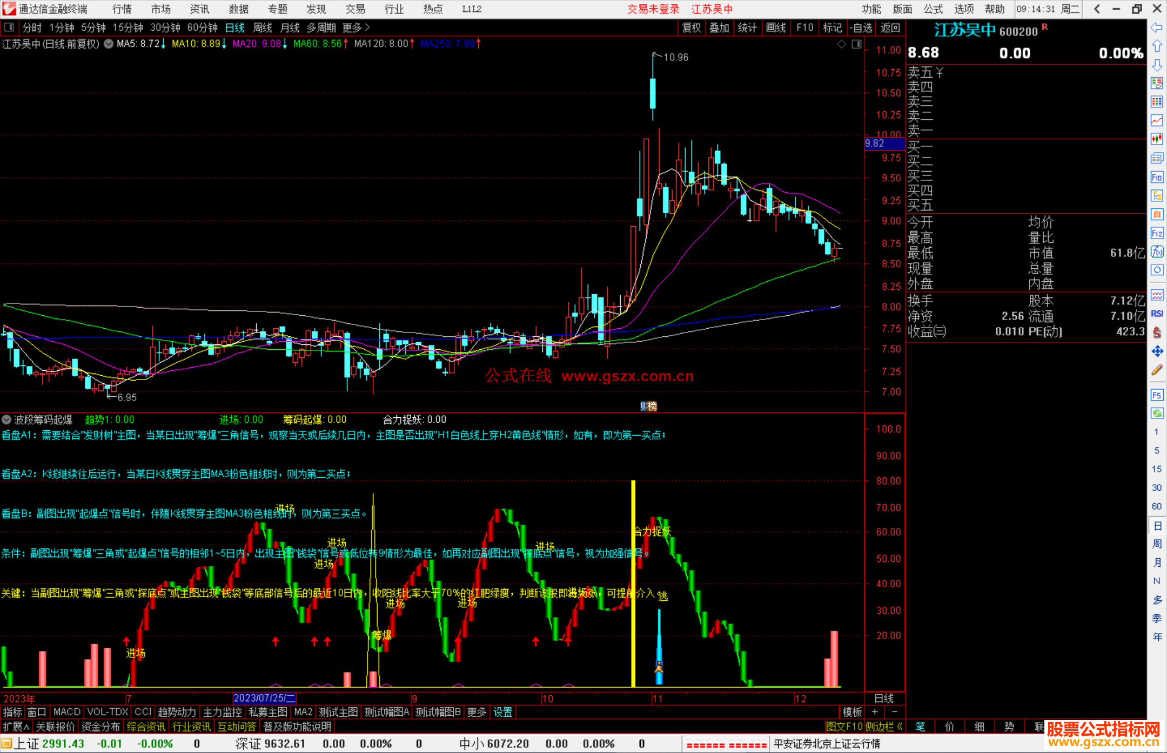Click the 设置 settings button in indicator bar

[502, 712]
